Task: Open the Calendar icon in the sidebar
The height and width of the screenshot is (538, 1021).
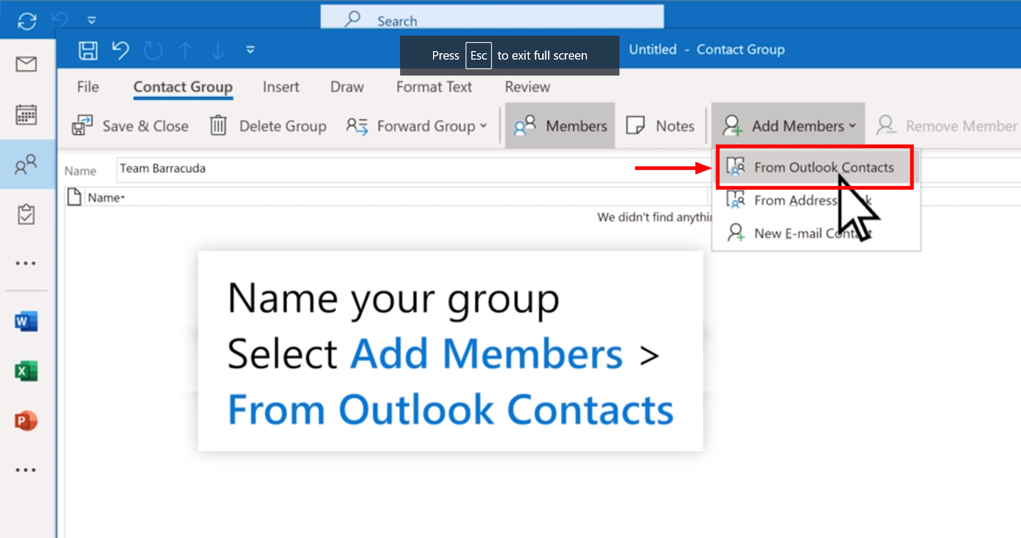Action: coord(27,114)
